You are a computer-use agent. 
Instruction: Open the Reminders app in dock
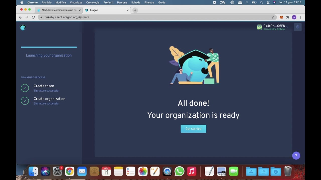pyautogui.click(x=130, y=171)
